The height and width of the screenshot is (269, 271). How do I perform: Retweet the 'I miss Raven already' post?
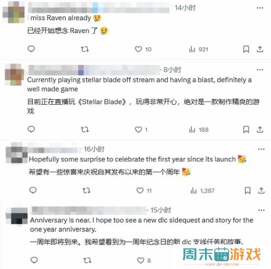(x=85, y=49)
